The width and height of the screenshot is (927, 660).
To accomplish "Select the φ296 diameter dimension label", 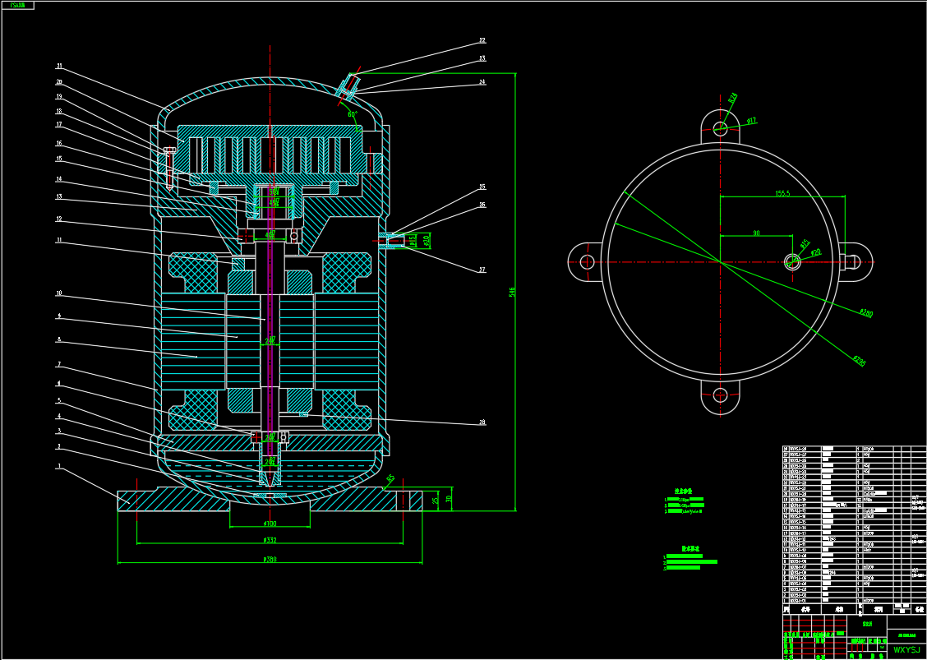I will click(860, 361).
